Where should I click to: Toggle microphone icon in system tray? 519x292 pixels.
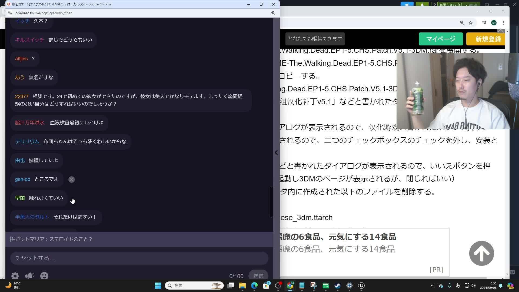[x=449, y=286]
